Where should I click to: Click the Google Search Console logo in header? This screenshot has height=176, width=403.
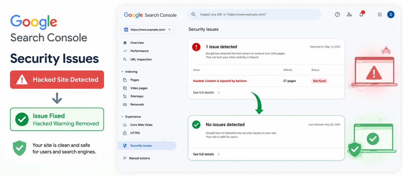(150, 15)
